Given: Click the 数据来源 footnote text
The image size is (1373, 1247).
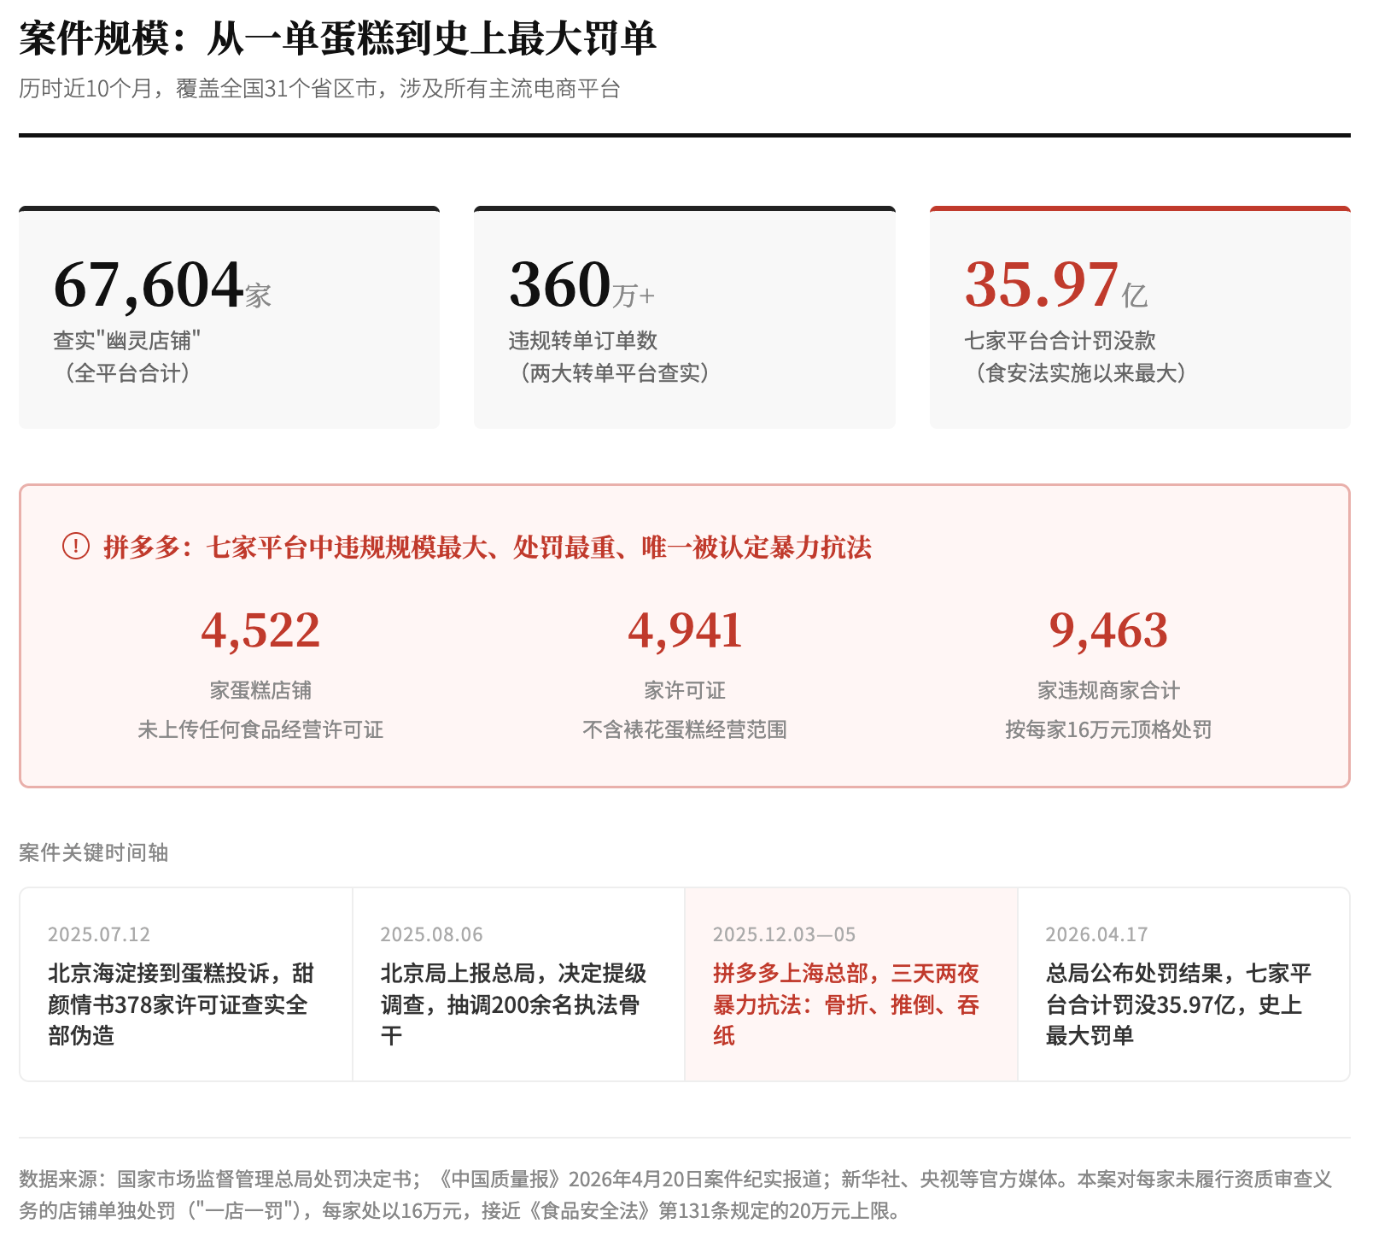Looking at the screenshot, I should [675, 1194].
